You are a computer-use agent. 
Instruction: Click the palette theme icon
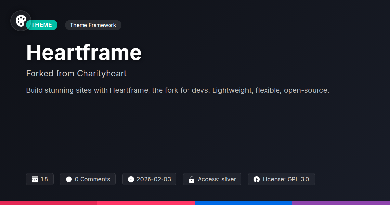point(21,21)
